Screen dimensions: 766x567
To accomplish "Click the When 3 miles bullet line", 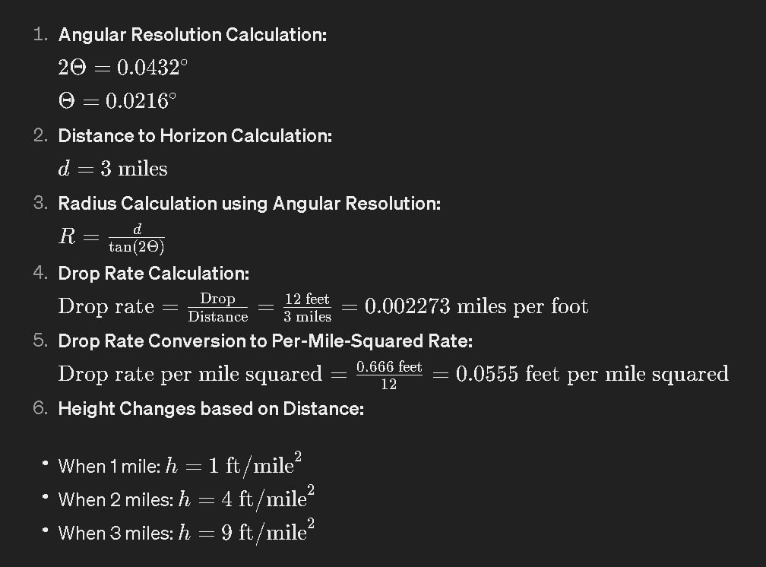I will [186, 531].
